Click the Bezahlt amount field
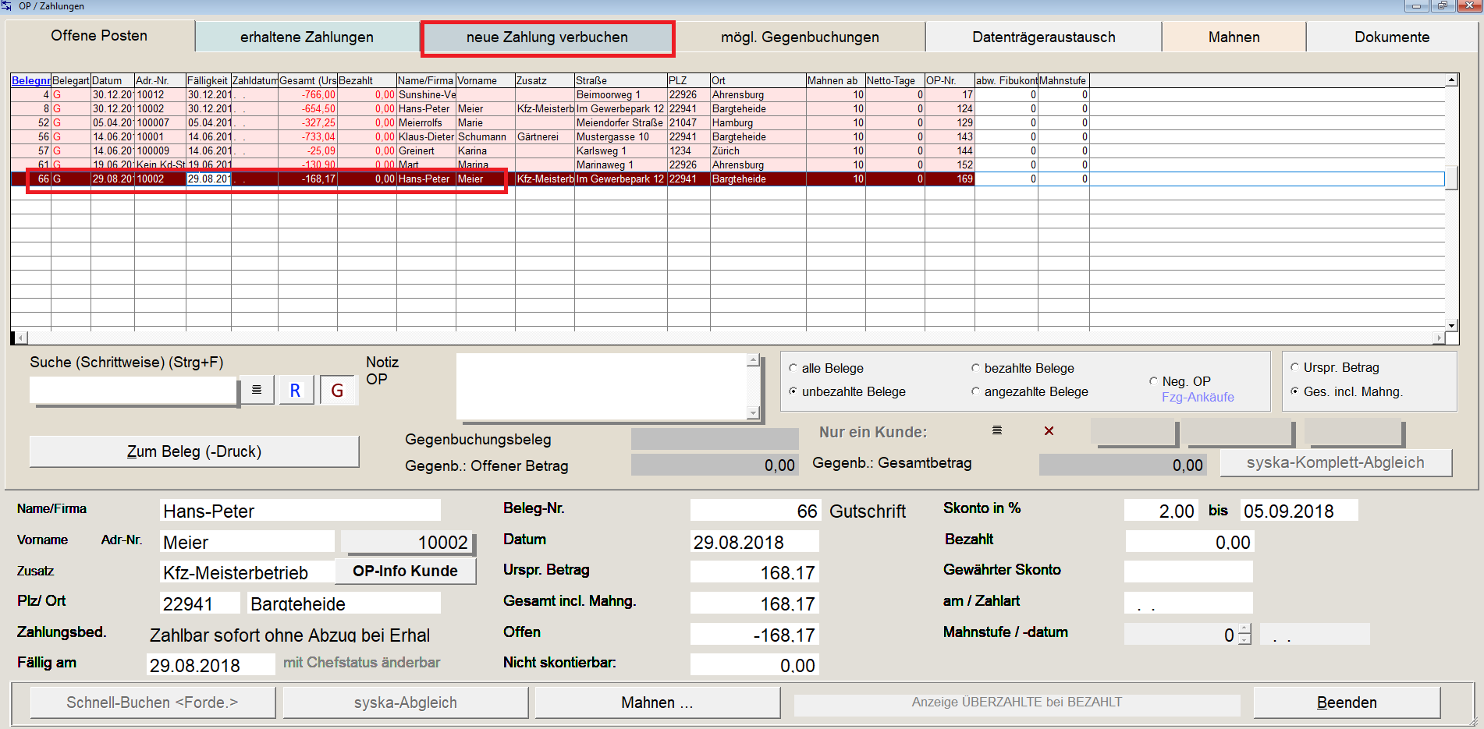The width and height of the screenshot is (1484, 729). tap(1188, 542)
